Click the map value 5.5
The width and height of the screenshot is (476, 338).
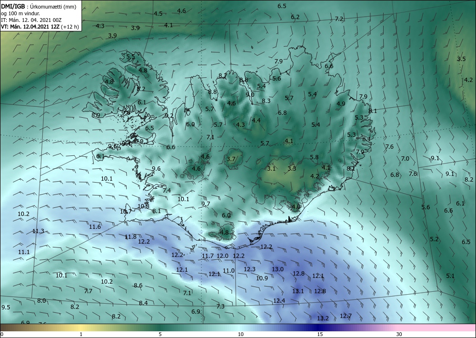point(130,57)
